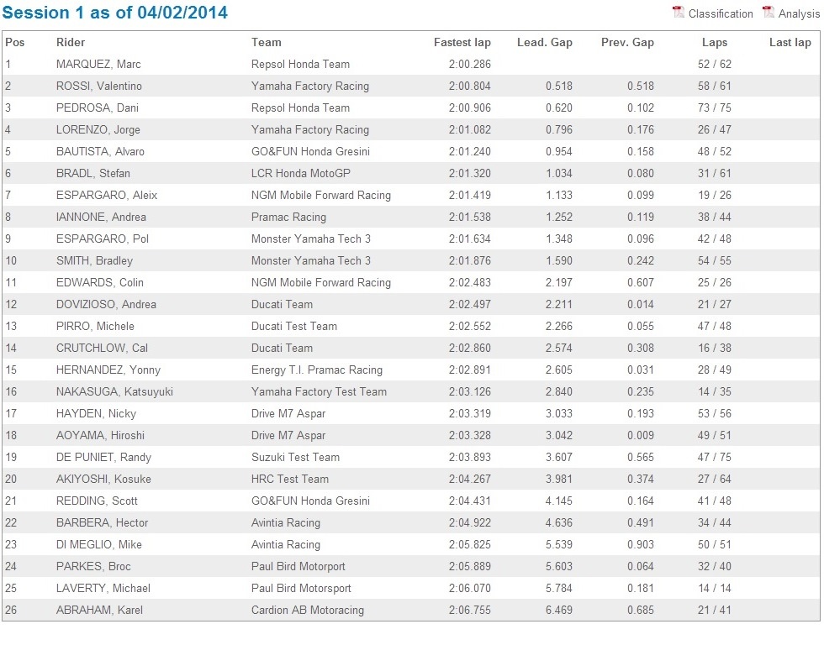
Task: Click the LCR Honda MotoGP team cell
Action: pyautogui.click(x=301, y=173)
